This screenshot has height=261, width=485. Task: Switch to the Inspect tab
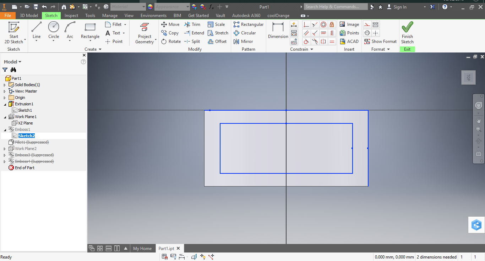[71, 16]
